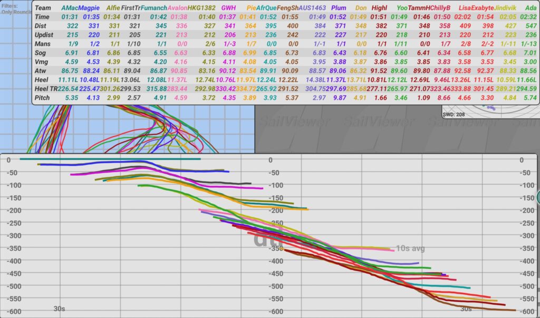This screenshot has width=540, height=318.
Task: Select Ada's Sog value 7.01
Action: click(x=530, y=53)
